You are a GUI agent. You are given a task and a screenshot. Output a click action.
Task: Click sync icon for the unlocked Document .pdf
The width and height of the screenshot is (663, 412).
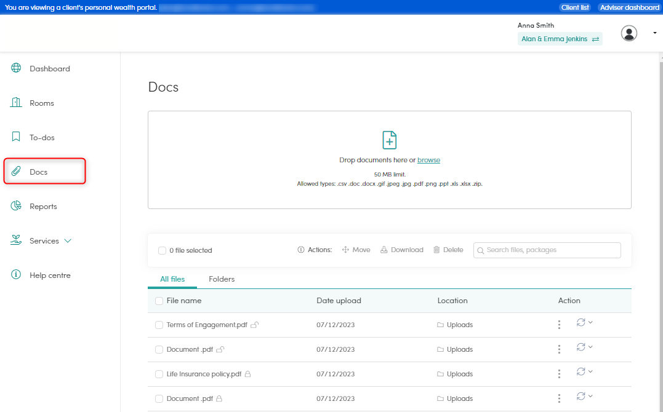point(581,347)
